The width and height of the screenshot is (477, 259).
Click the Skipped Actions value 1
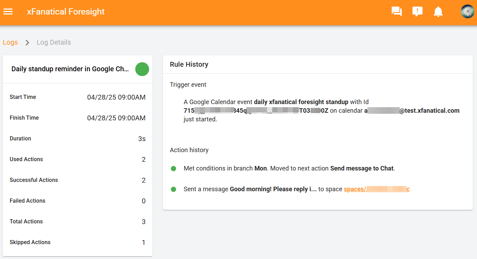click(x=144, y=242)
